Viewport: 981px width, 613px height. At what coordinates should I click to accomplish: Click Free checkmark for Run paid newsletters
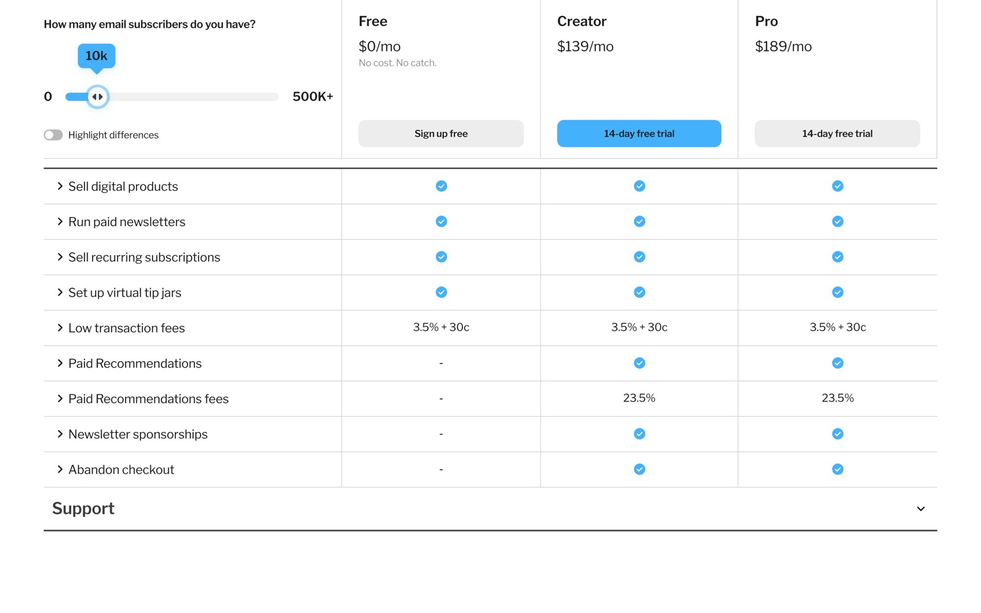tap(441, 221)
